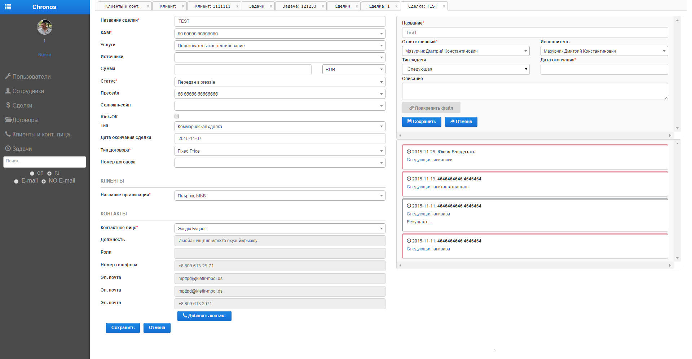Click the folder icon for Договоры
This screenshot has height=359, width=692.
coord(8,120)
